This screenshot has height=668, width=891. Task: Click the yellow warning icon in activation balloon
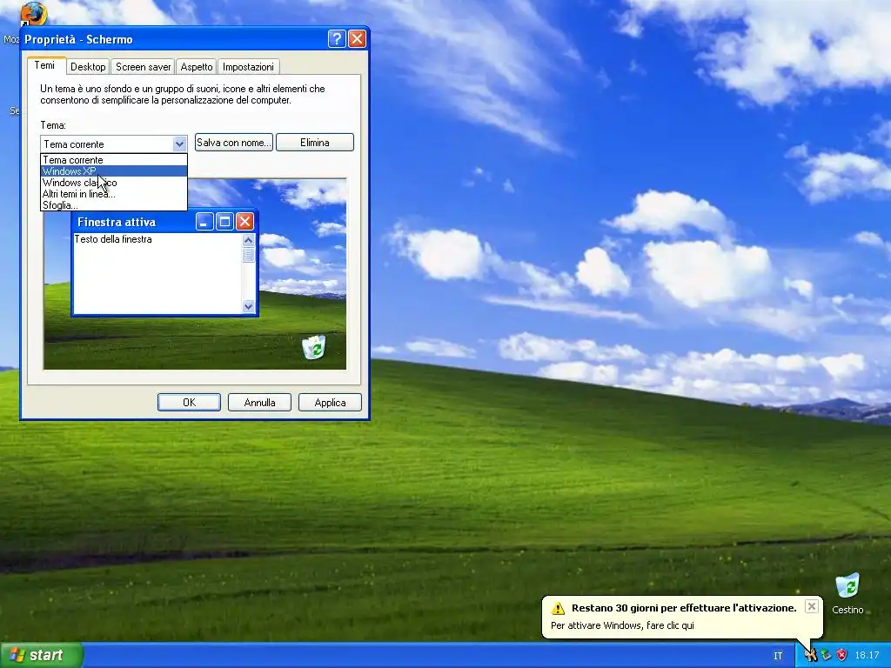(558, 608)
